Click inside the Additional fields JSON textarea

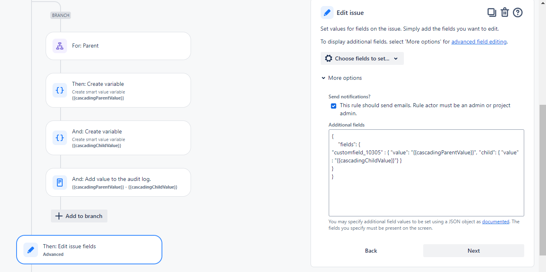(426, 173)
